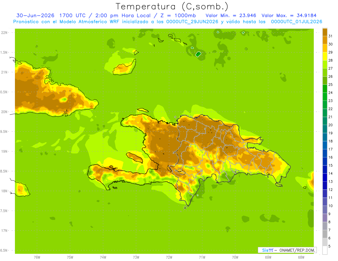Image resolution: width=338 pixels, height=261 pixels.
Task: Click the "0000UTC_29JUN2026" initialization timestamp
Action: [x=192, y=22]
